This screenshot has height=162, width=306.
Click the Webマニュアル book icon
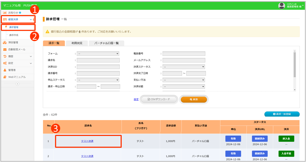(x=5, y=77)
